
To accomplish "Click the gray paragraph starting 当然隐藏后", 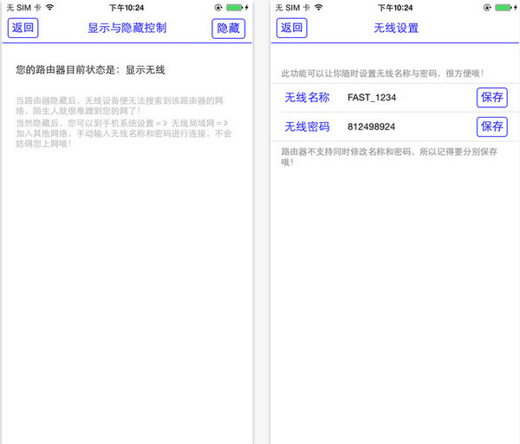I will point(124,133).
